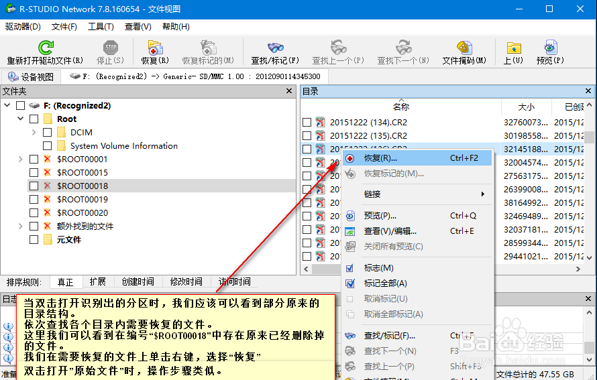Collapse the F: (Recognized2) tree node
This screenshot has width=597, height=380.
tap(7, 105)
